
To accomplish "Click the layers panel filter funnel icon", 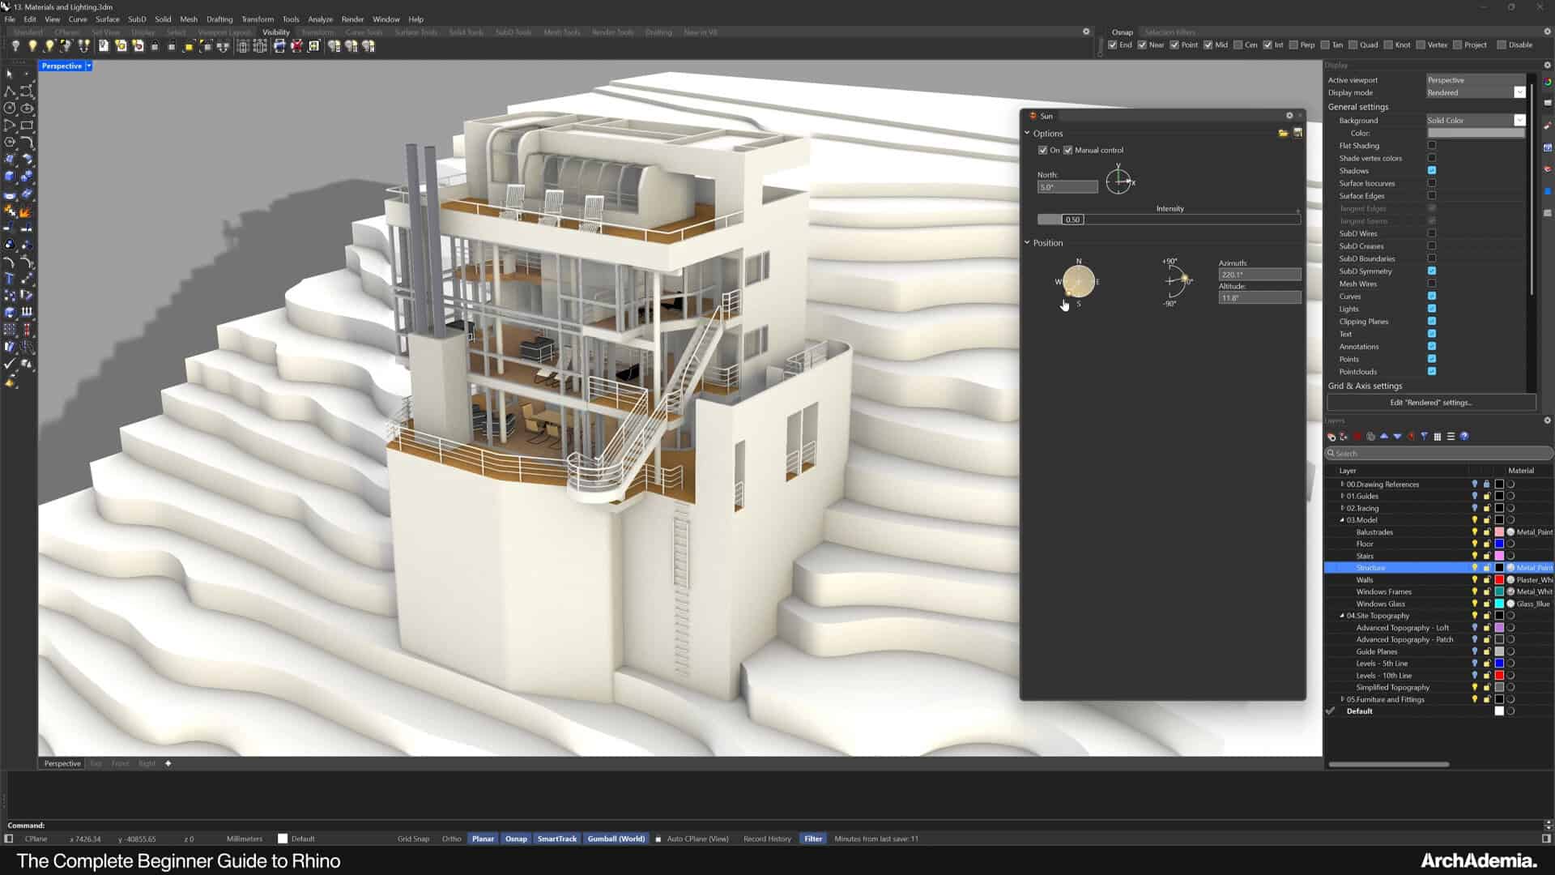I will [1425, 436].
